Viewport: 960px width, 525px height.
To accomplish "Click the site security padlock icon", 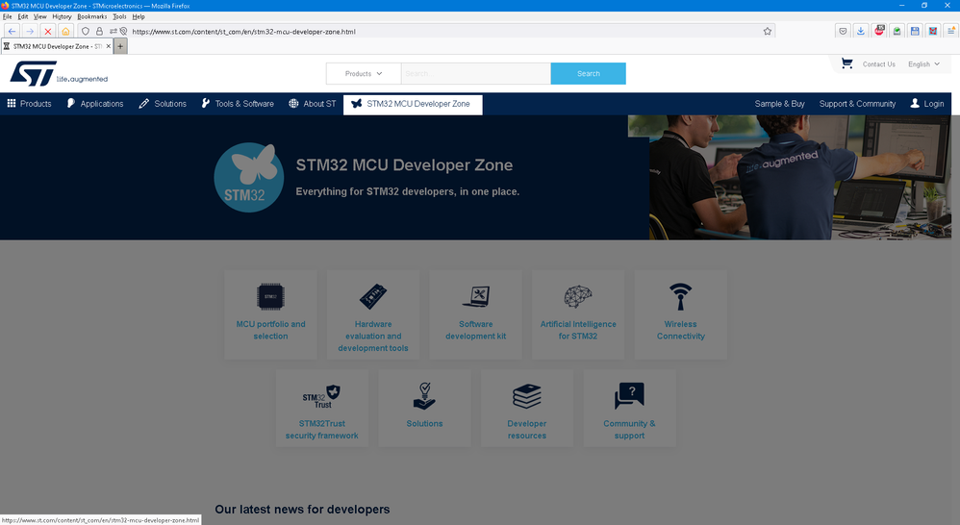I will coord(99,31).
